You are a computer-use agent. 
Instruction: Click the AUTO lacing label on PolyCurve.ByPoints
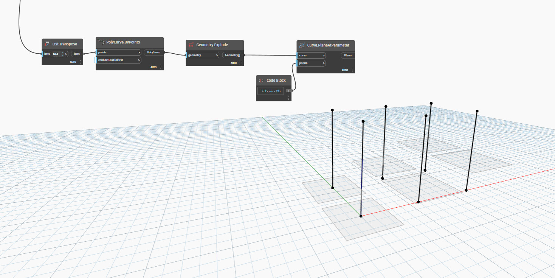point(153,67)
